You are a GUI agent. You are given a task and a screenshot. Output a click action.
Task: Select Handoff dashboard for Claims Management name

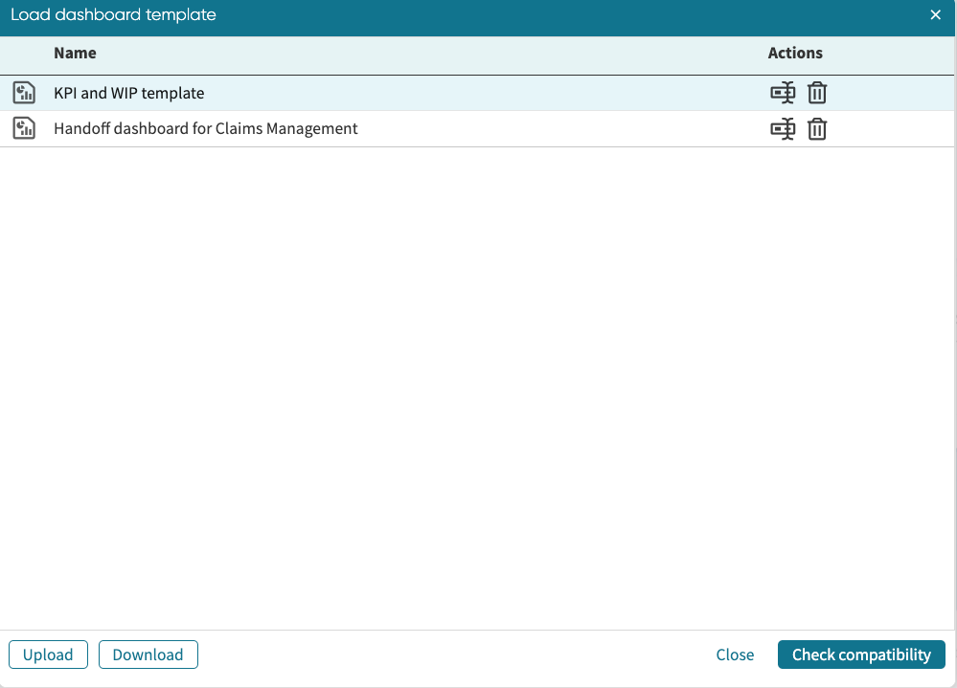click(206, 128)
